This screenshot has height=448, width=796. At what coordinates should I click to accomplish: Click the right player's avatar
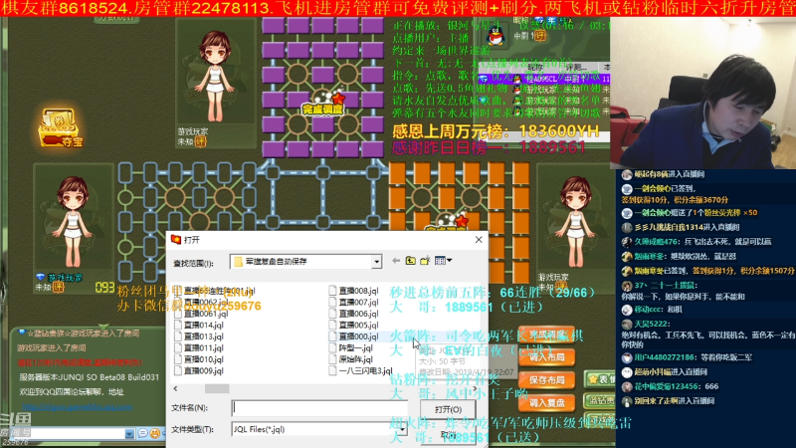(x=575, y=221)
